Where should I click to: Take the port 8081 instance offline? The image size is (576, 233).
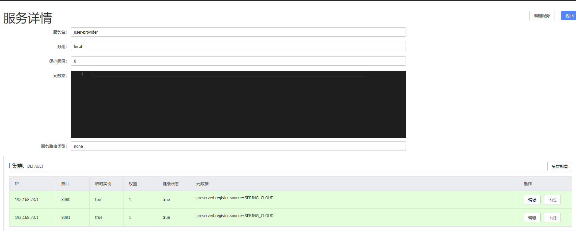(552, 218)
